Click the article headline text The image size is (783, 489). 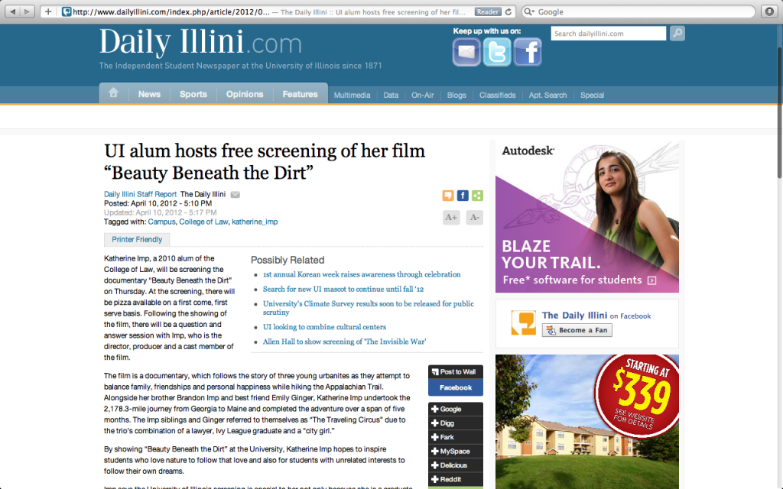(265, 162)
